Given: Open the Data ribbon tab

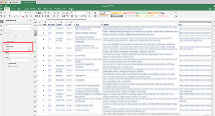Looking at the screenshot, I should 40,9.
